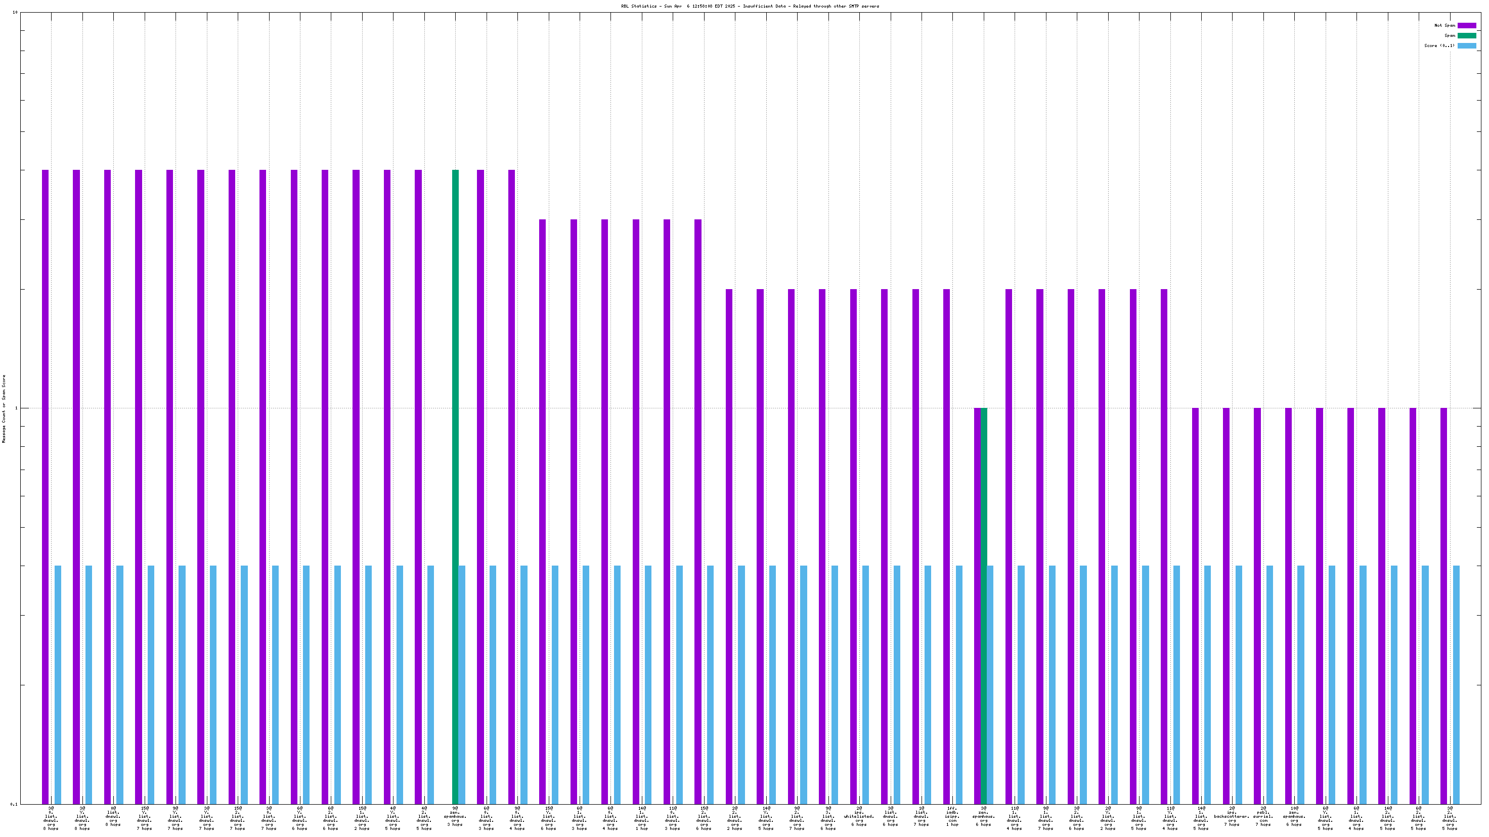Click the ips.whitelisted.org 6 hops axis label

[859, 816]
